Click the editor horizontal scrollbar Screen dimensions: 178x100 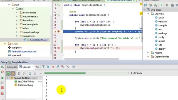[92, 59]
